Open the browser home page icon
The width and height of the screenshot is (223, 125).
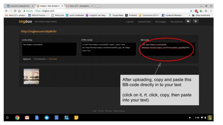coord(19,11)
